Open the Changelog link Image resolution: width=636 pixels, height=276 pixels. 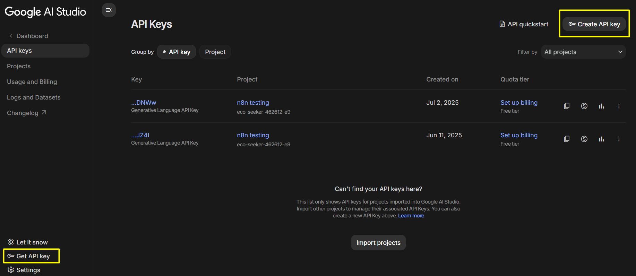(23, 113)
